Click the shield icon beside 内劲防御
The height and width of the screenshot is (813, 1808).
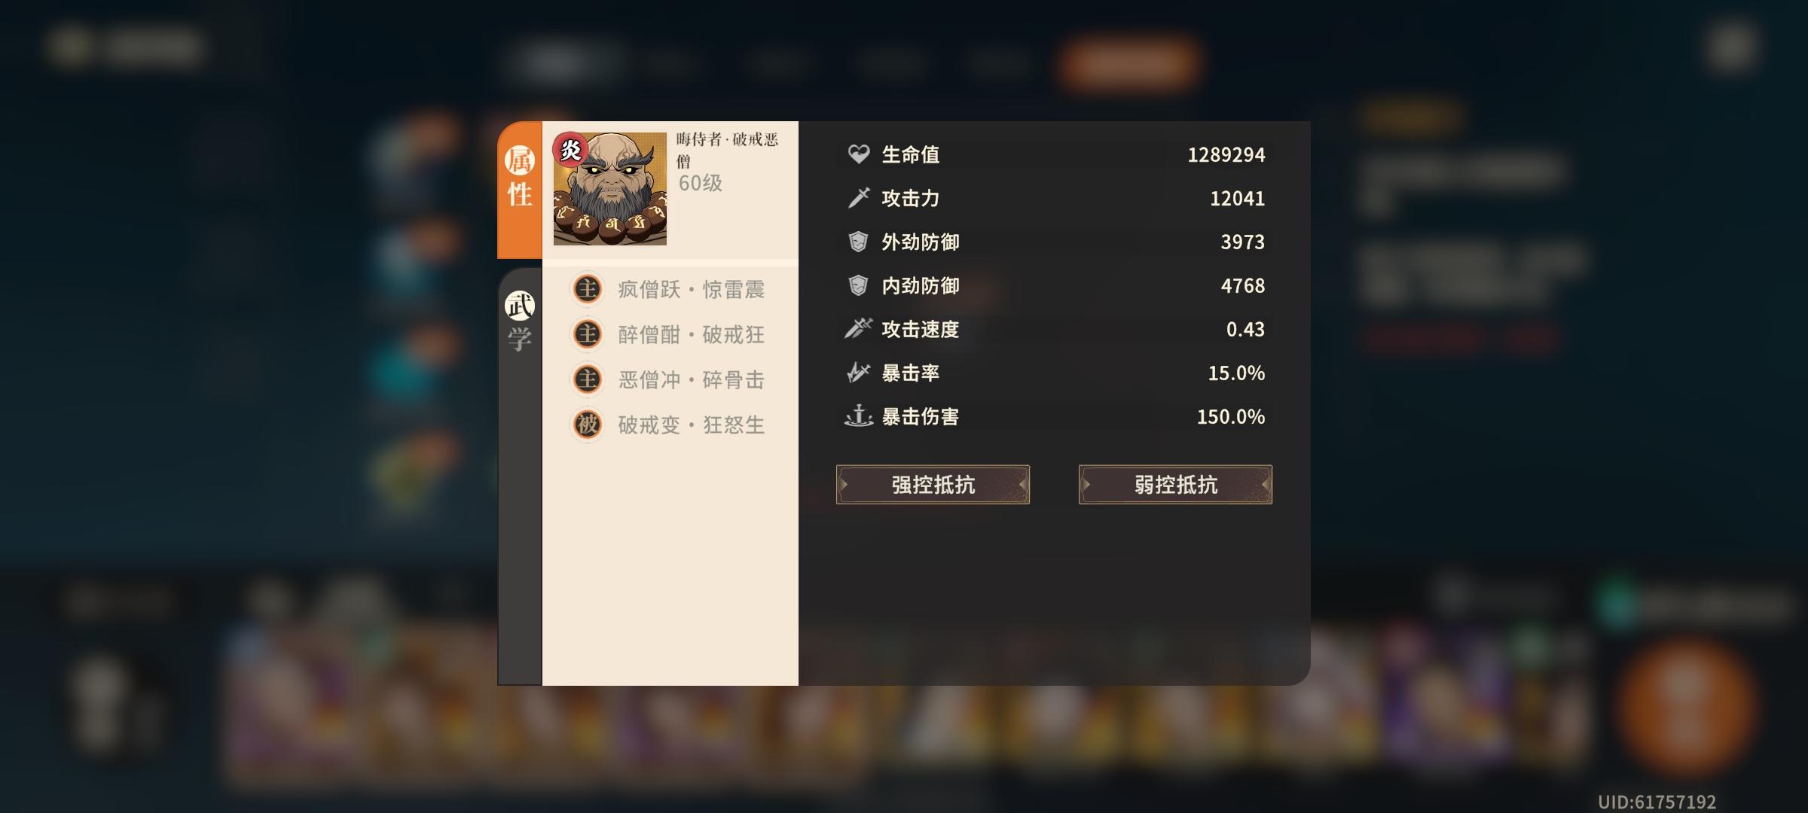(859, 285)
